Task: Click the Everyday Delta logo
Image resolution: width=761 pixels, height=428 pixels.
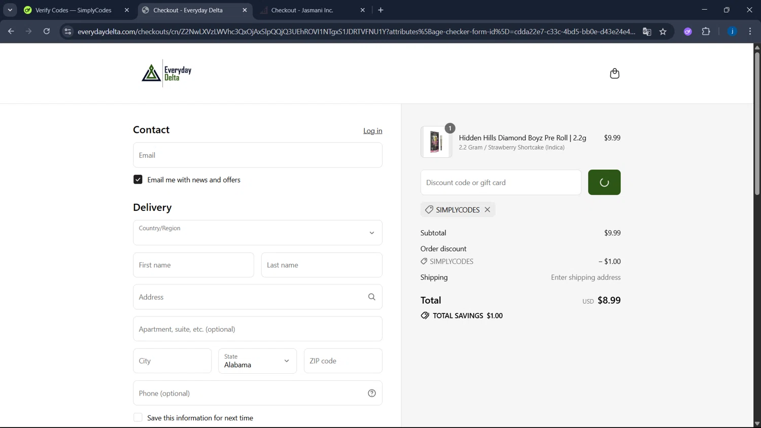Action: click(x=166, y=73)
